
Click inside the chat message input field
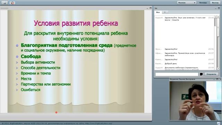[177, 74]
